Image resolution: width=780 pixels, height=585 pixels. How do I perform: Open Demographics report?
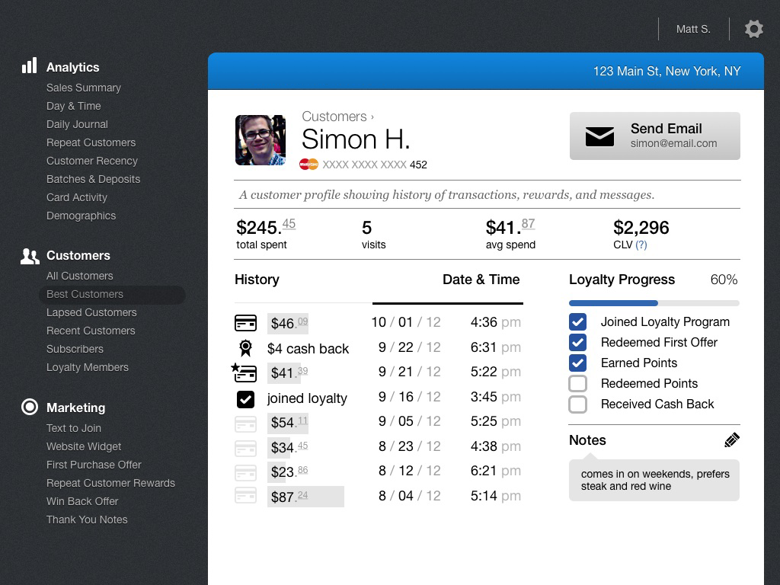point(81,216)
